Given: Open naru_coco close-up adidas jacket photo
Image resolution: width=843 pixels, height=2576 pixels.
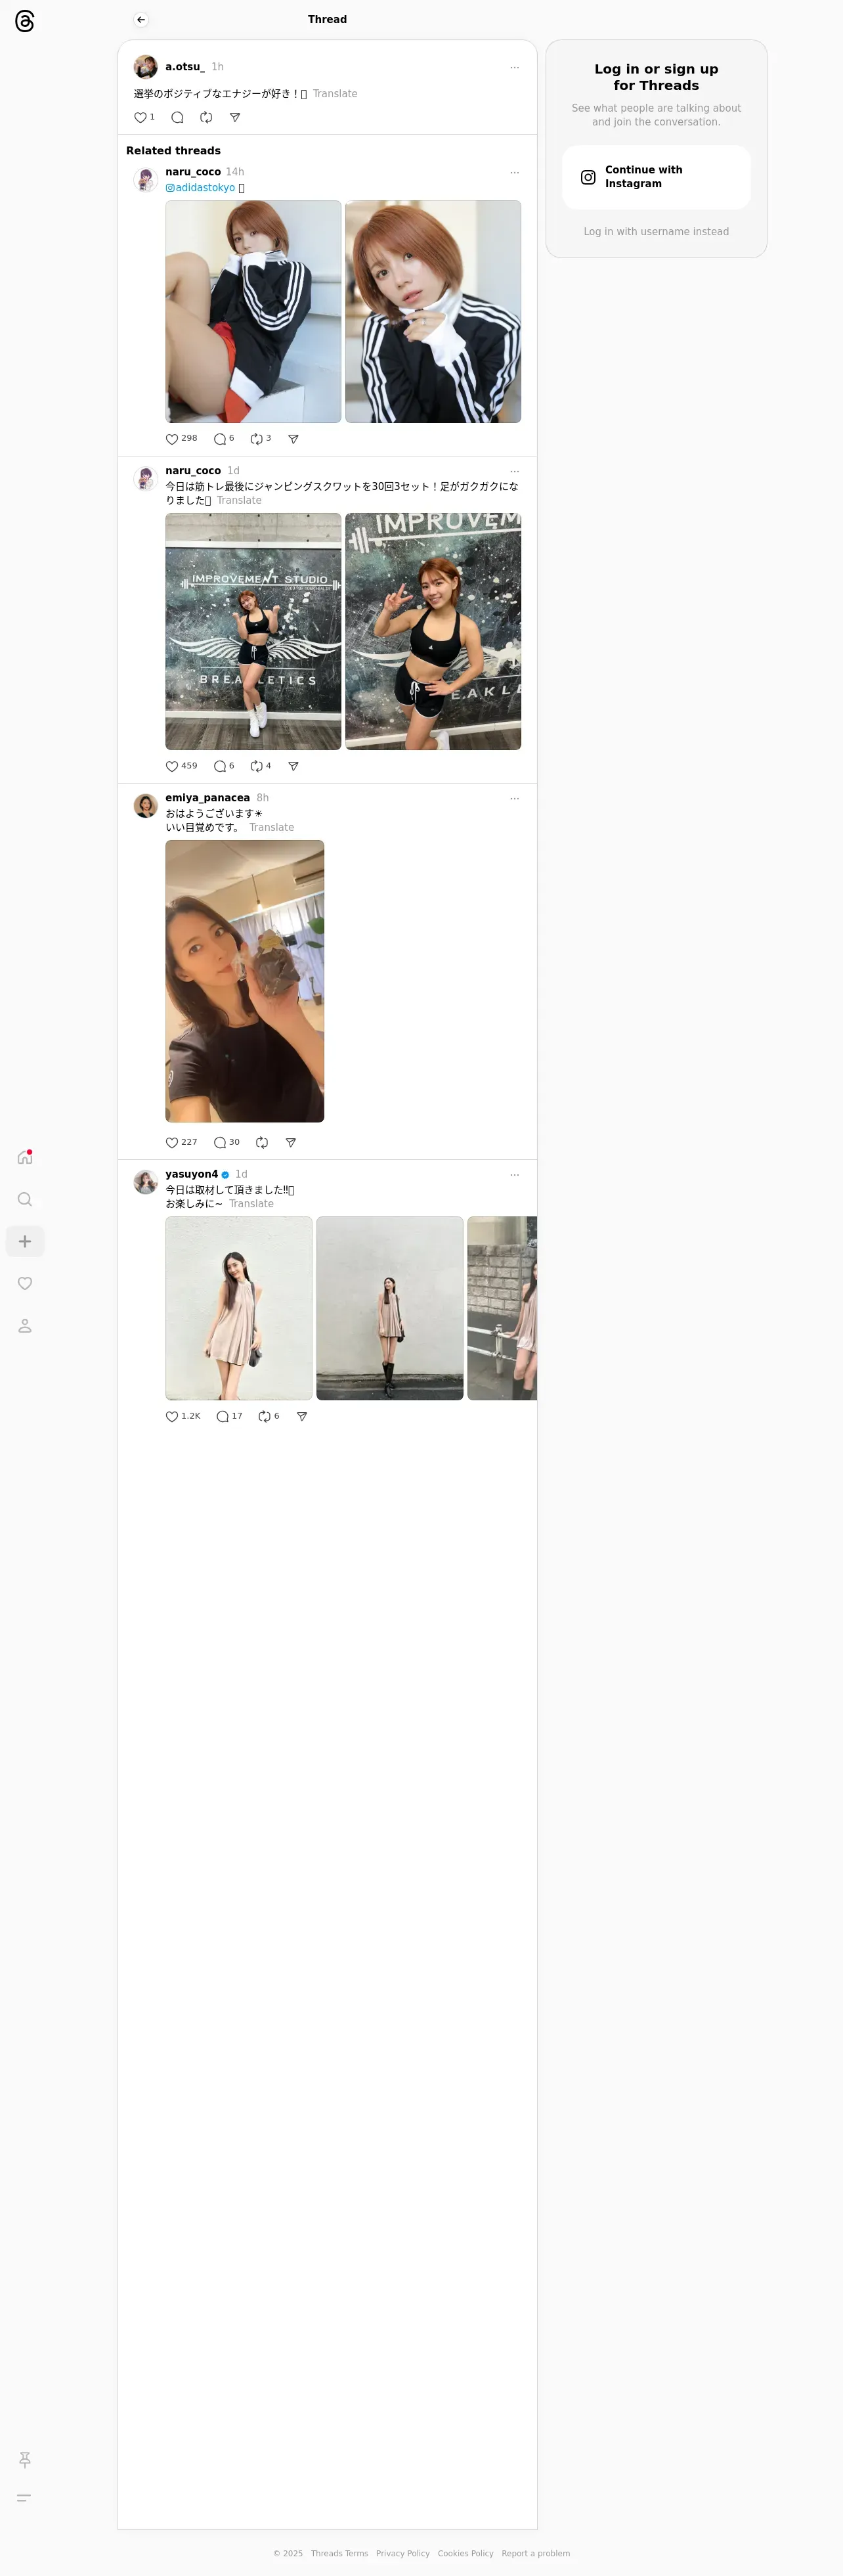Looking at the screenshot, I should (x=433, y=312).
